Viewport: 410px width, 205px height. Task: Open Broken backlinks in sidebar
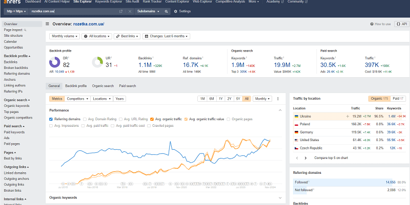tap(16, 68)
